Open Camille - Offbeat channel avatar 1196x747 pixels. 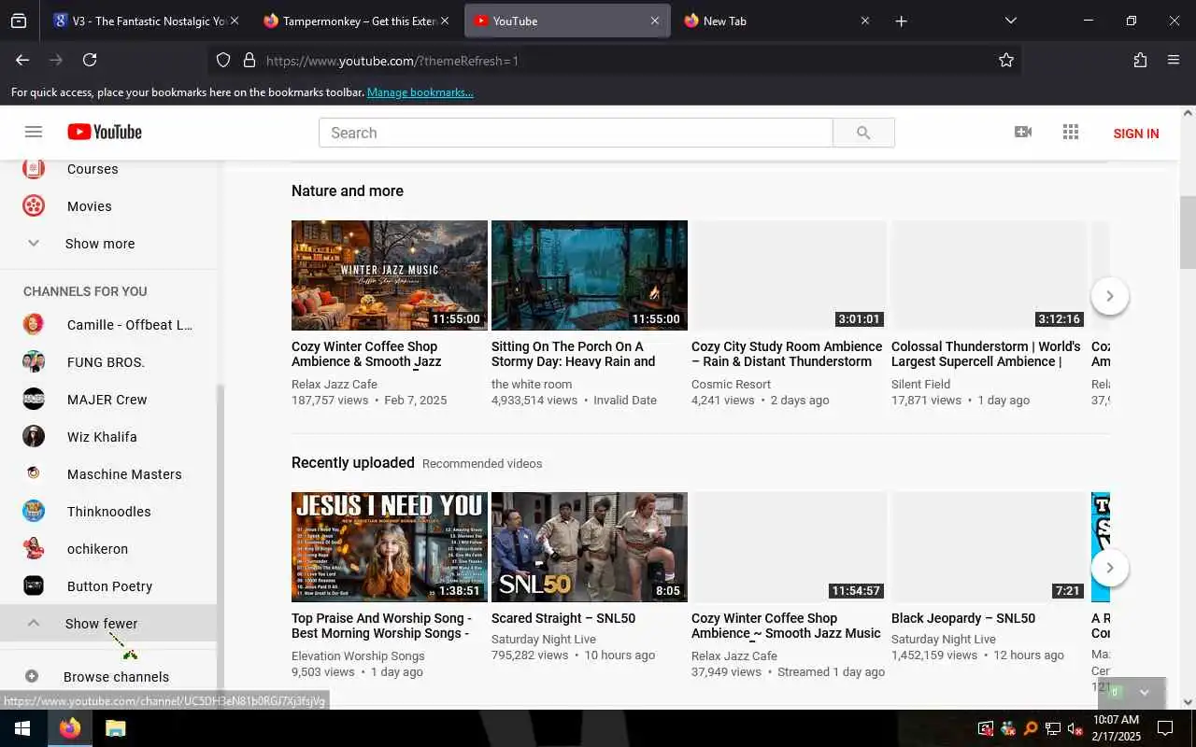click(x=34, y=325)
